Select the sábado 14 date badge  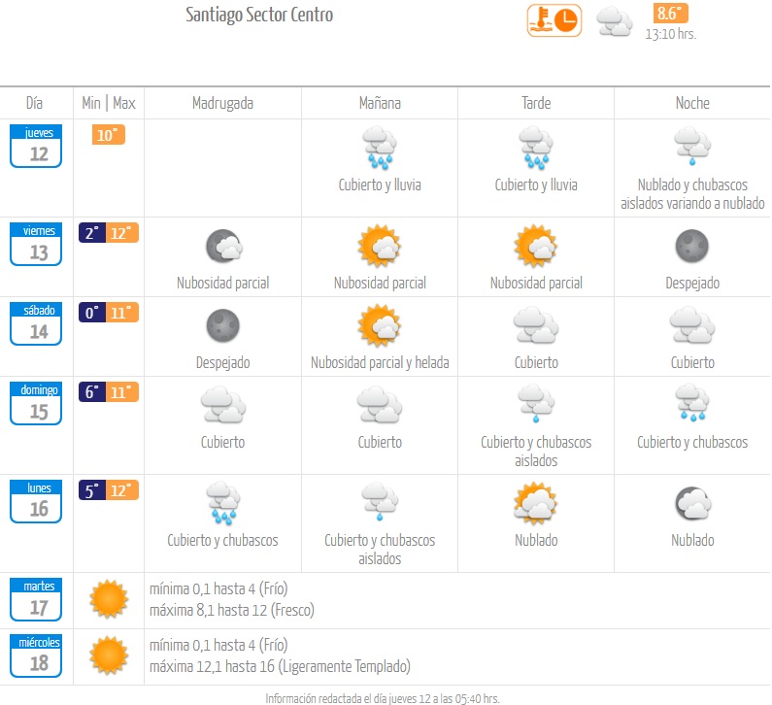point(36,324)
